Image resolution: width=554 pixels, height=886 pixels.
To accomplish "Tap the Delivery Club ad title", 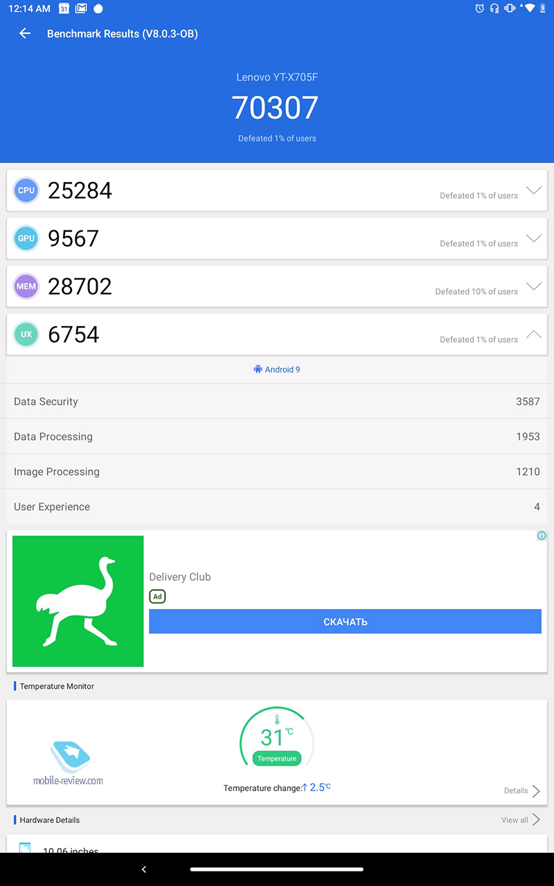I will (x=180, y=577).
